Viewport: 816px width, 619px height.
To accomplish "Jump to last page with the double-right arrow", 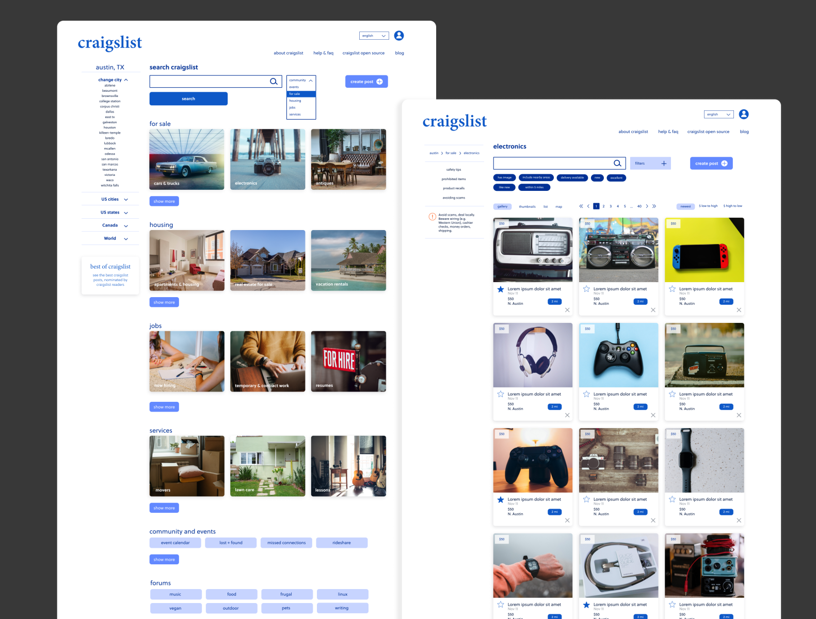I will click(654, 206).
